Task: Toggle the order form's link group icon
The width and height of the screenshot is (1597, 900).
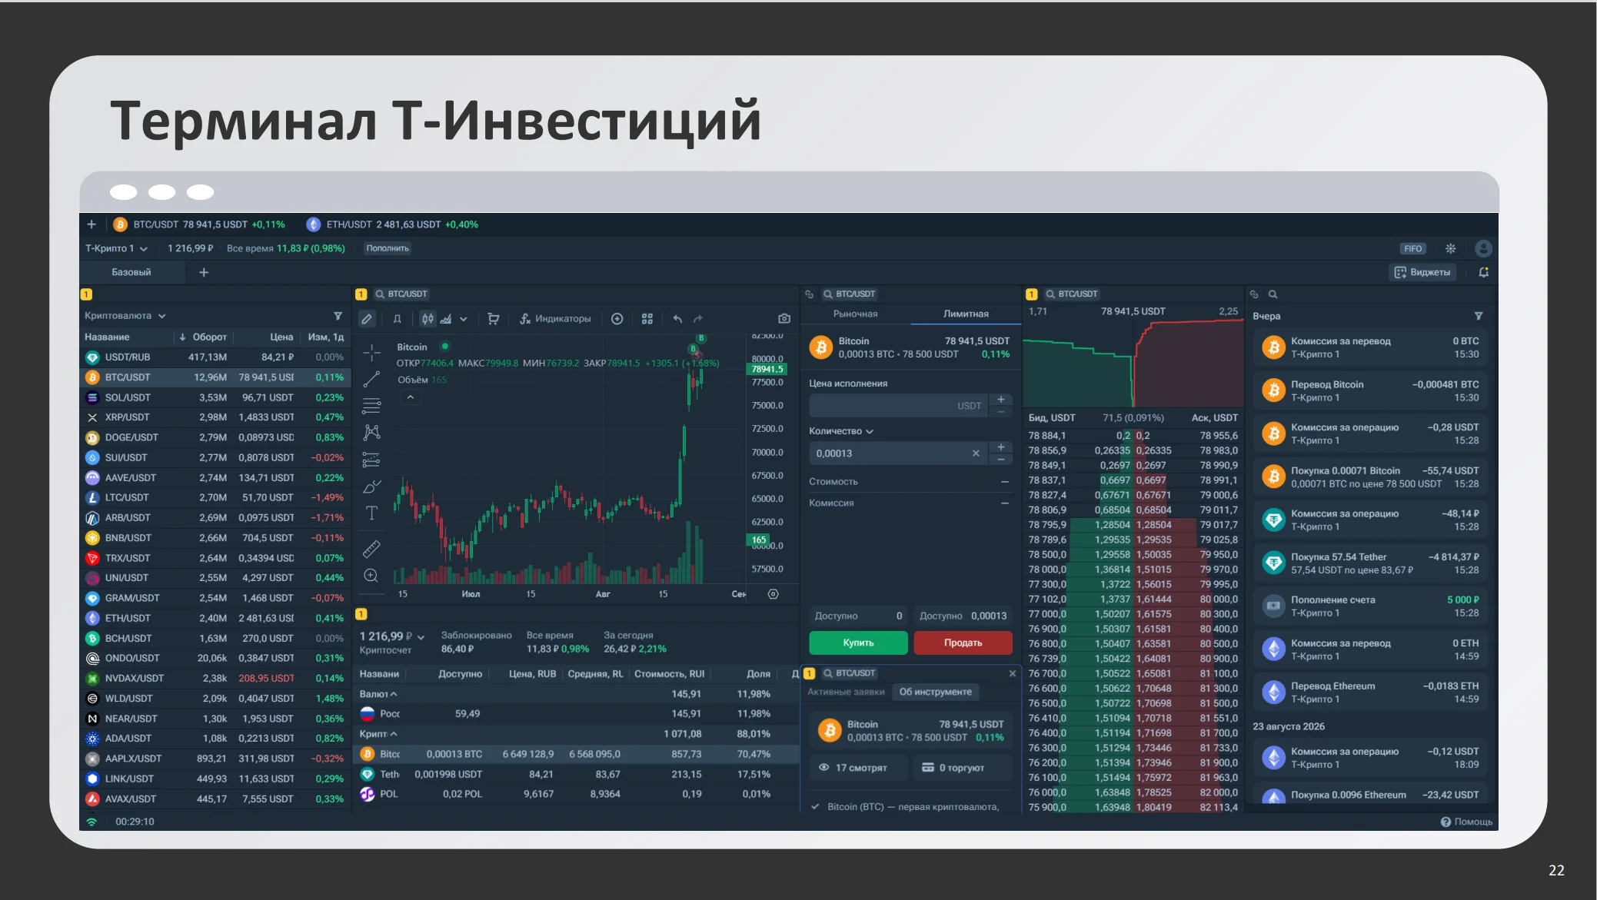Action: tap(809, 294)
